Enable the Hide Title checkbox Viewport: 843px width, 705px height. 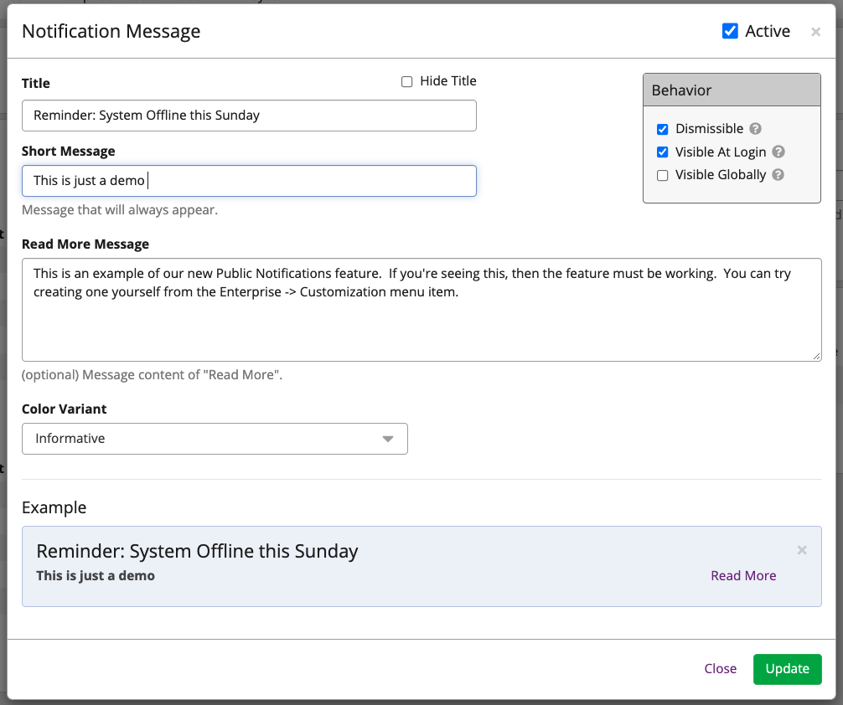point(407,81)
